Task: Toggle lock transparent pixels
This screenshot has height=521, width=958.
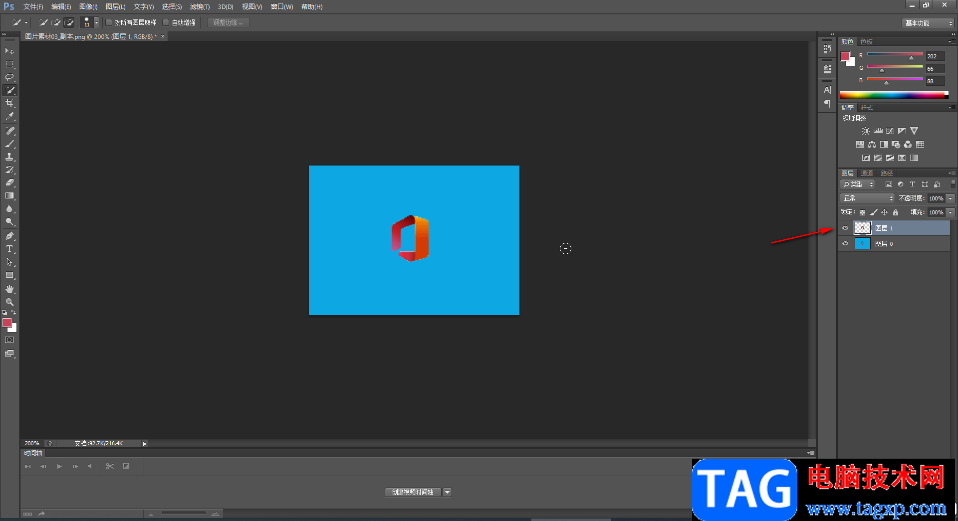Action: (x=862, y=212)
